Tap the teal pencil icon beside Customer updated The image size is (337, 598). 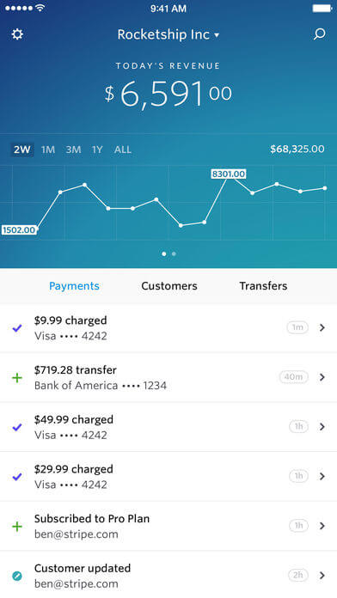coord(17,576)
